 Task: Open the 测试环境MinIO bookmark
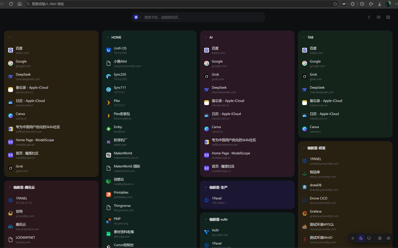pyautogui.click(x=345, y=240)
